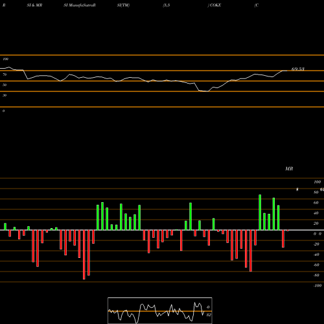The height and width of the screenshot is (324, 324).
Task: Click the MR label above the bar chart
Action: [289, 168]
